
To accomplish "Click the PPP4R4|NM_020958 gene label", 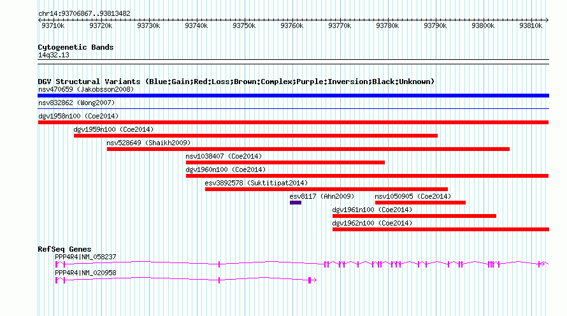I will pyautogui.click(x=86, y=273).
